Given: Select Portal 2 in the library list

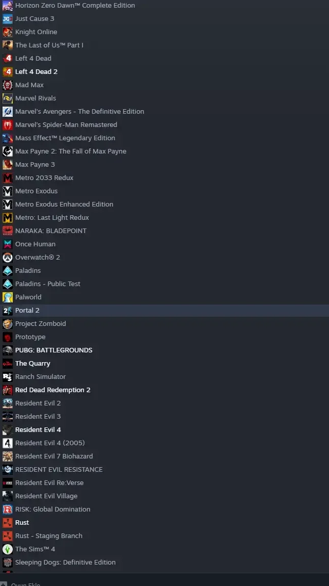Looking at the screenshot, I should [x=164, y=311].
